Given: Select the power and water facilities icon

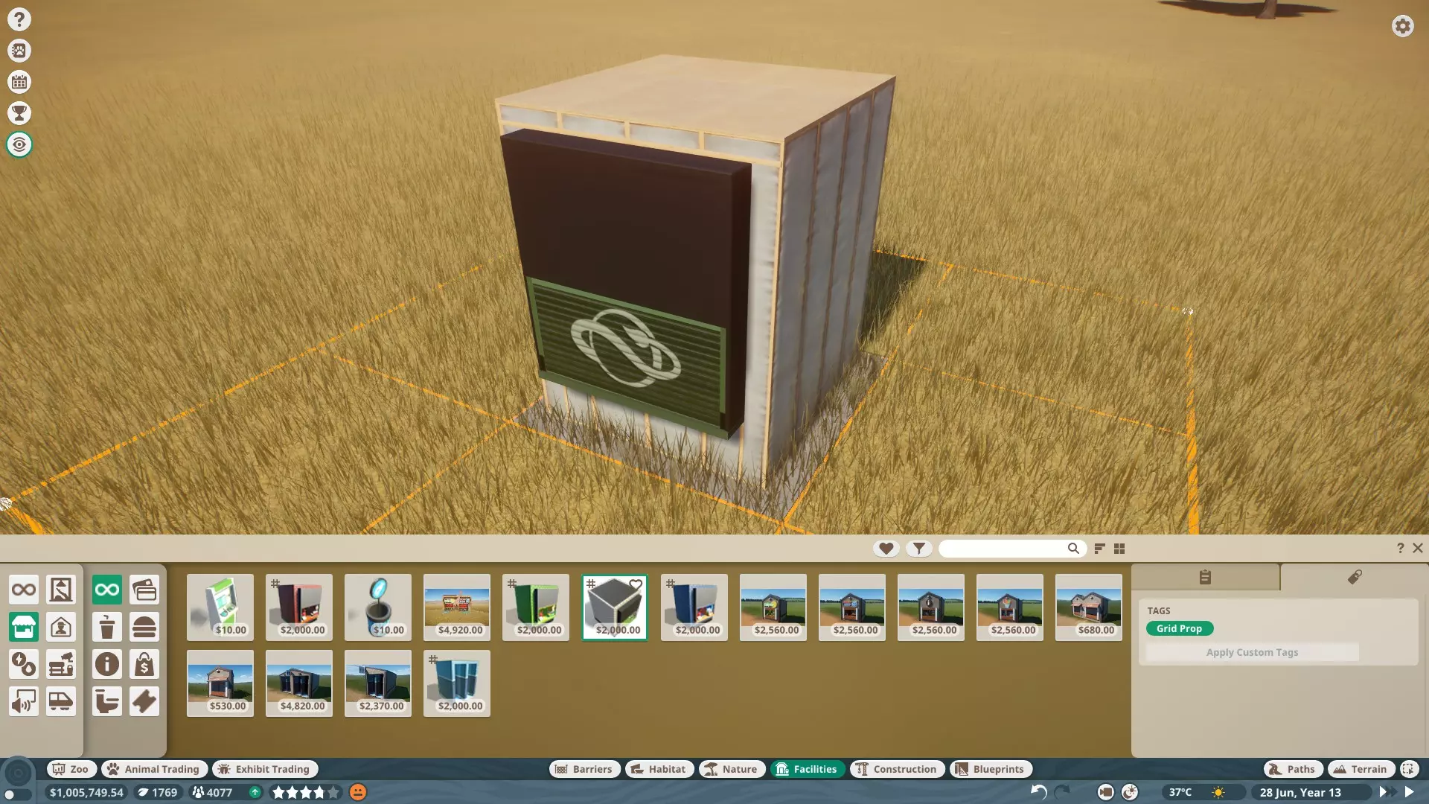Looking at the screenshot, I should tap(24, 664).
